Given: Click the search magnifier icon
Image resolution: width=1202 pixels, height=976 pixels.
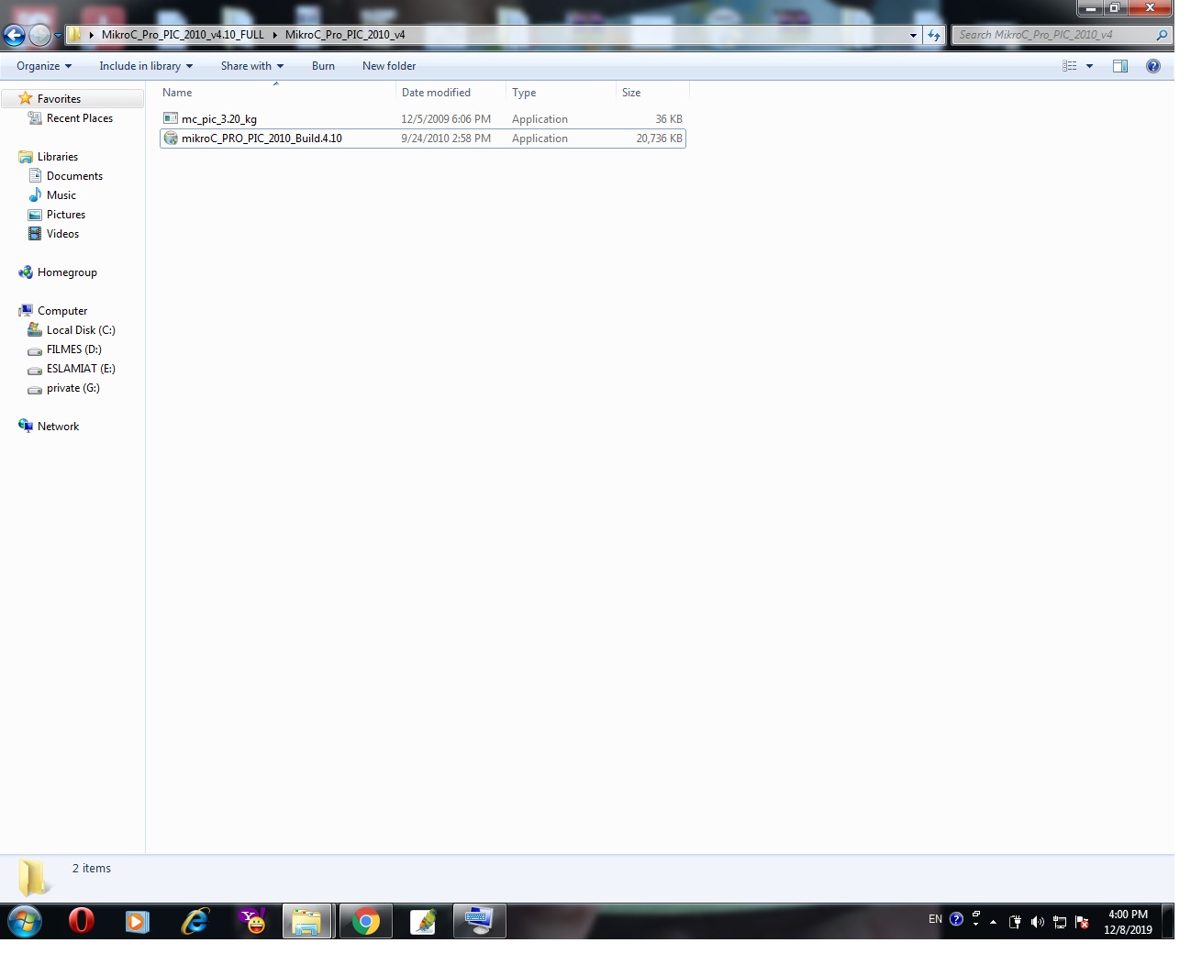Looking at the screenshot, I should [x=1163, y=35].
